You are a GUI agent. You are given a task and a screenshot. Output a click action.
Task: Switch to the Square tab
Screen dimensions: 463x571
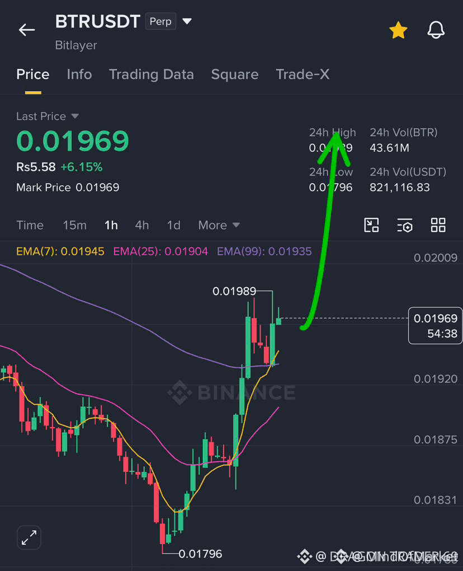pyautogui.click(x=235, y=74)
